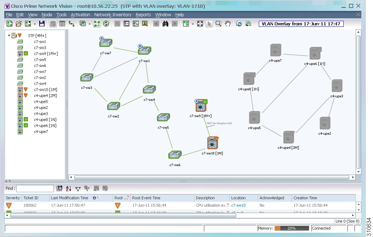Toggle the map view button
The image size is (373, 237).
(53, 24)
